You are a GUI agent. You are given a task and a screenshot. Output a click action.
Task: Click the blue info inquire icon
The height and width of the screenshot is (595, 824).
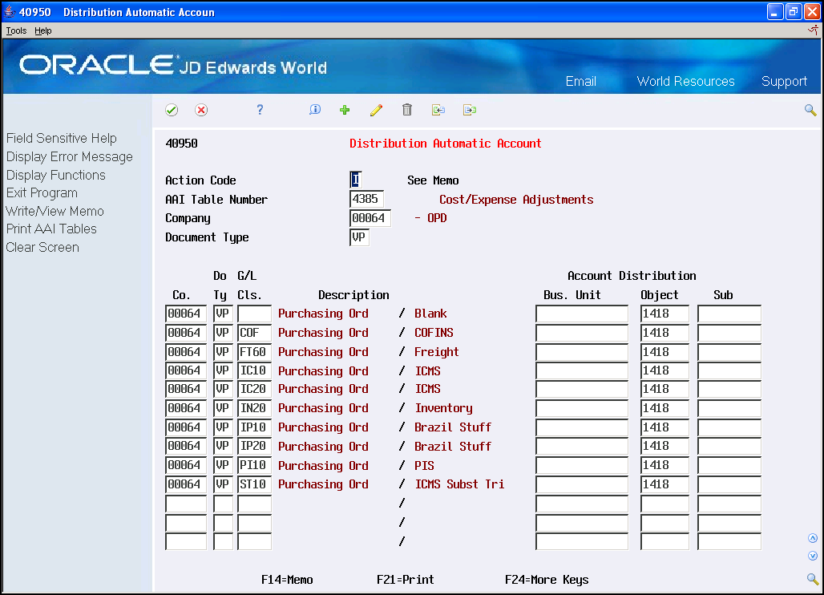315,109
